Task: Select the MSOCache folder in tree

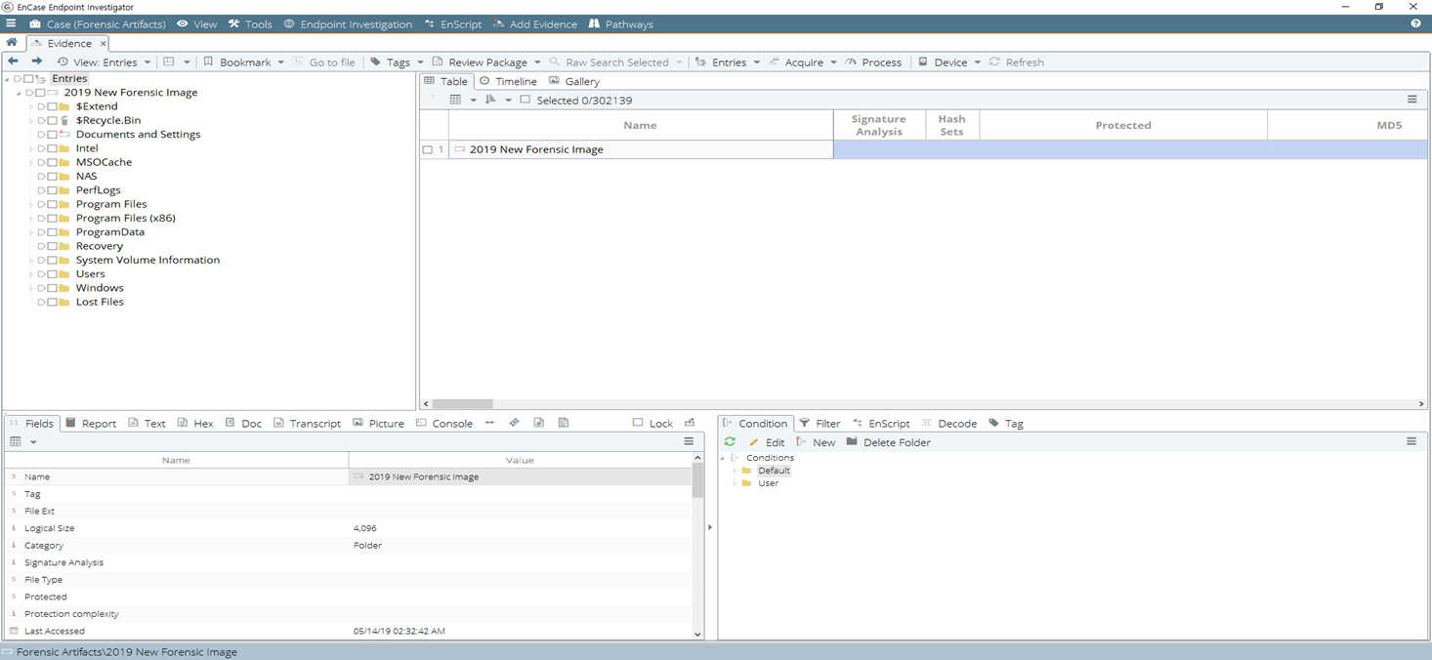Action: (104, 162)
